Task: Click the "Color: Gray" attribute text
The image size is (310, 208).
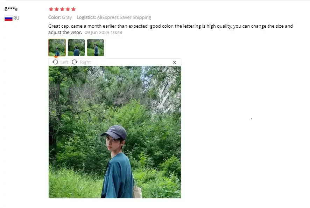Action: (x=60, y=18)
